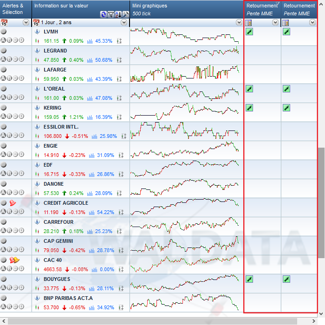Open dropdown arrow under Mini graphiques
This screenshot has height=325, width=325.
pos(239,22)
